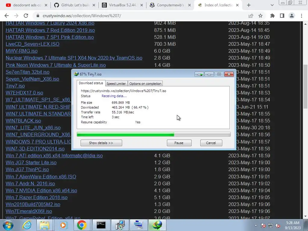Open LiveCD_Seven+LEX.ISO link
The image size is (308, 231).
pos(32,44)
